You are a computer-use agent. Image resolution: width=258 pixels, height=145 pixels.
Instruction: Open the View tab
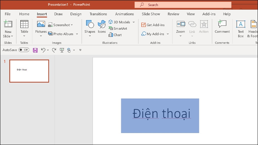191,14
